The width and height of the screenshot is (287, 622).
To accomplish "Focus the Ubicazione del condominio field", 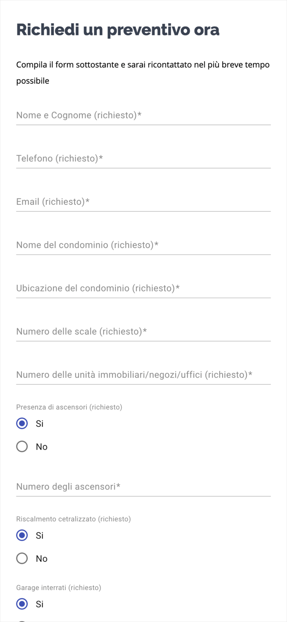I will (143, 288).
